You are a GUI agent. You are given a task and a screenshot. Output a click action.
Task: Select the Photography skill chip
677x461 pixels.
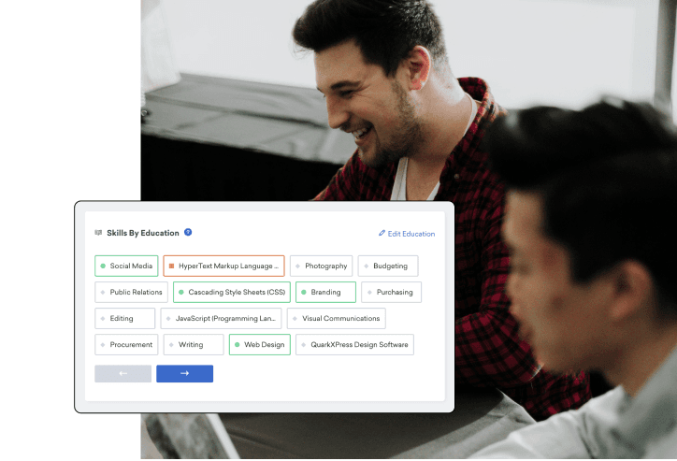click(x=321, y=267)
